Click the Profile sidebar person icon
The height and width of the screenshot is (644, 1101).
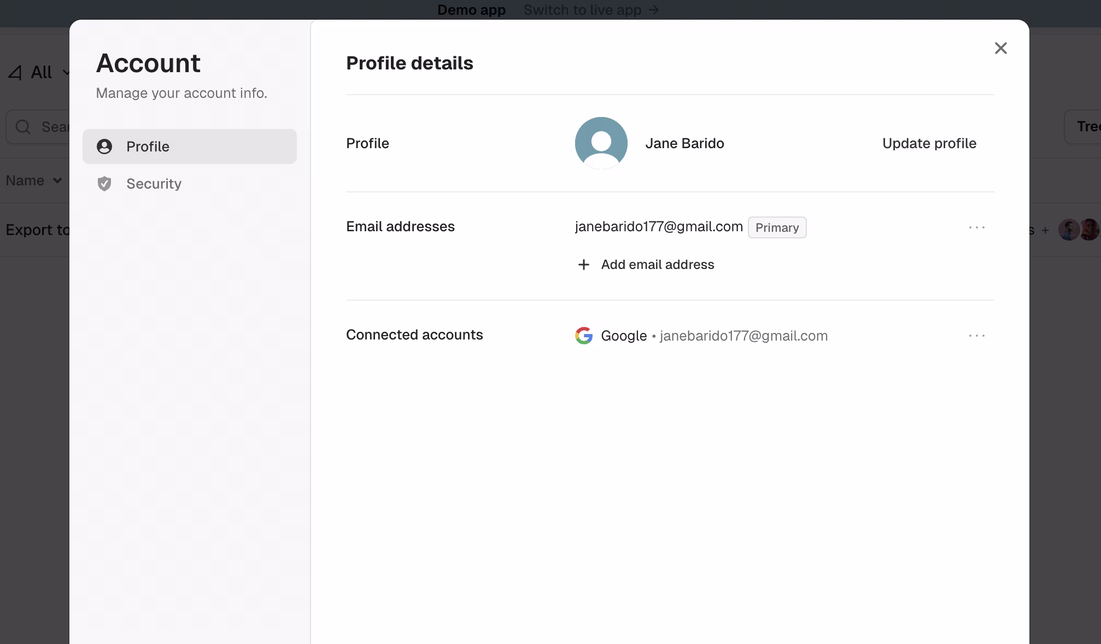[104, 147]
